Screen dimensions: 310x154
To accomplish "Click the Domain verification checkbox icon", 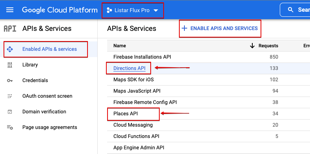I will click(x=10, y=112).
